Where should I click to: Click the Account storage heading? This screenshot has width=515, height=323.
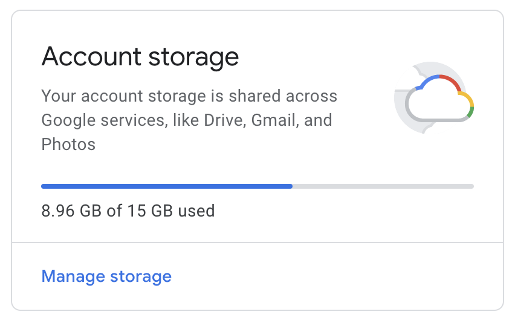pos(140,57)
